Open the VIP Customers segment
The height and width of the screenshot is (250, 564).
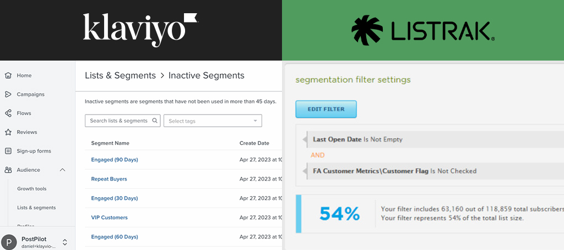coord(110,218)
